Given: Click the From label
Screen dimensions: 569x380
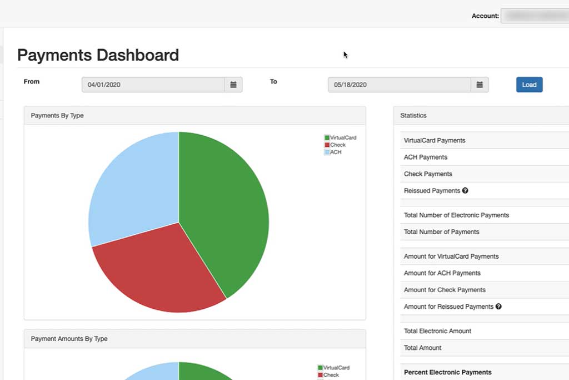Looking at the screenshot, I should tap(32, 81).
